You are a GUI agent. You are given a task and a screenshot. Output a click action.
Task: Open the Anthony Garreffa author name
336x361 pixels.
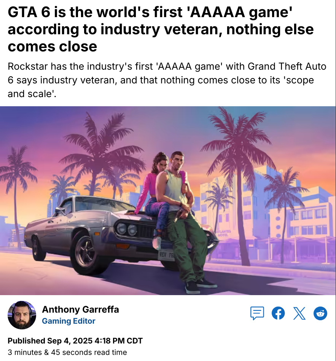tap(80, 310)
